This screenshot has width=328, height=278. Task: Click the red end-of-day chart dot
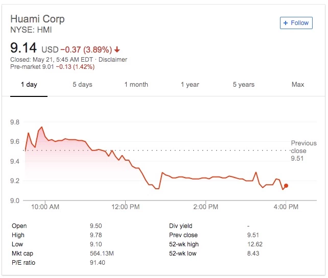pos(286,186)
